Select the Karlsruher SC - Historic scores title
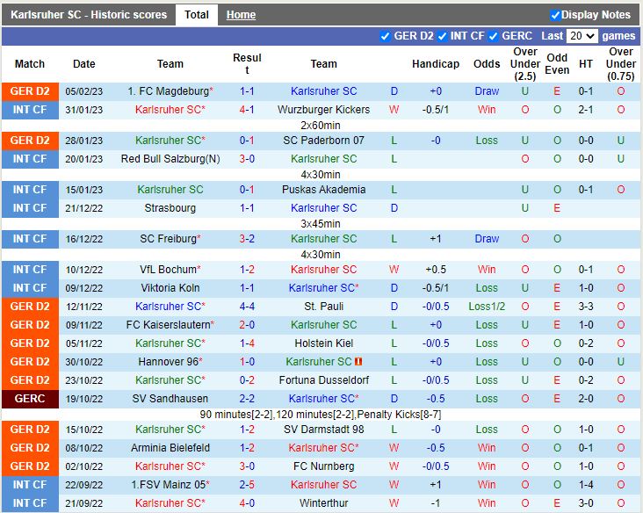Image resolution: width=643 pixels, height=513 pixels. 89,15
